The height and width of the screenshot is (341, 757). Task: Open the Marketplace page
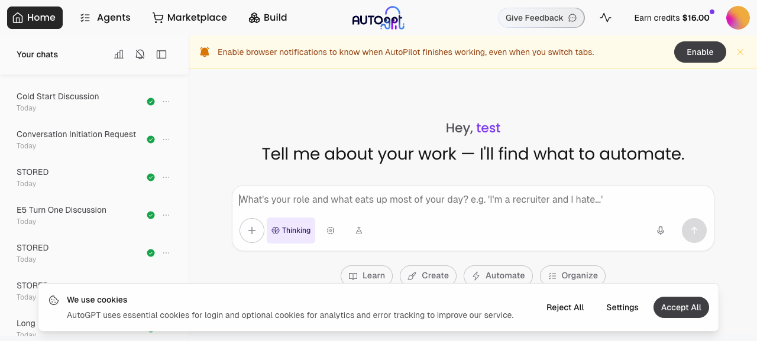pos(190,18)
